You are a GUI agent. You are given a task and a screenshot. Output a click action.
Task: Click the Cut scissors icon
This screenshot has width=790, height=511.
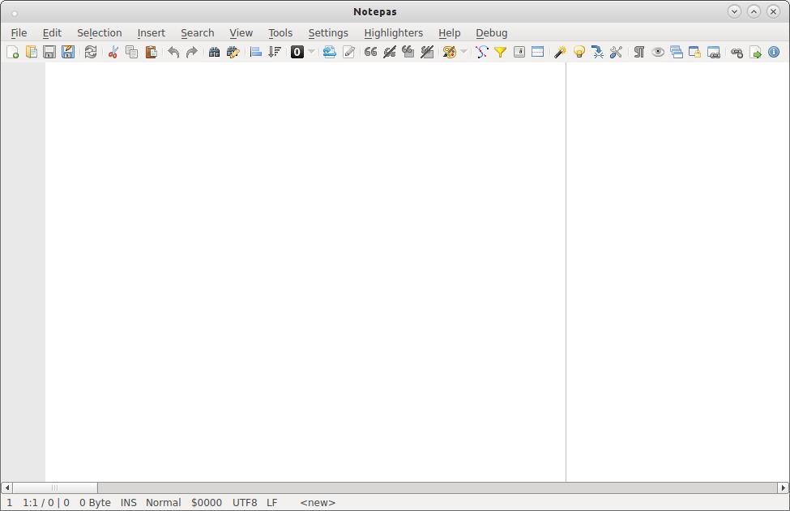pyautogui.click(x=113, y=52)
